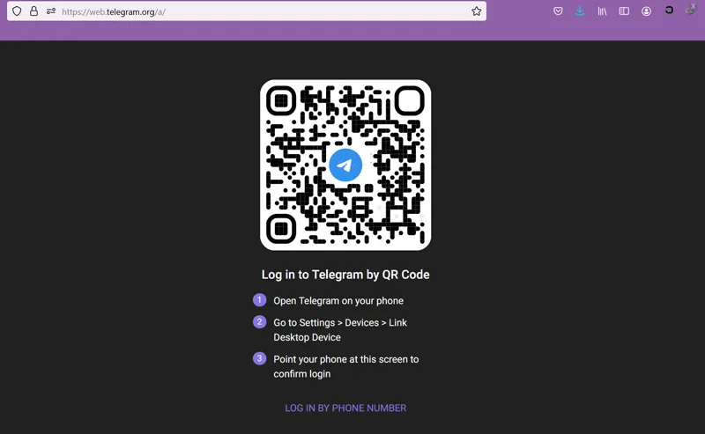
Task: Click 'Open Telegram on your phone' text
Action: [x=338, y=300]
